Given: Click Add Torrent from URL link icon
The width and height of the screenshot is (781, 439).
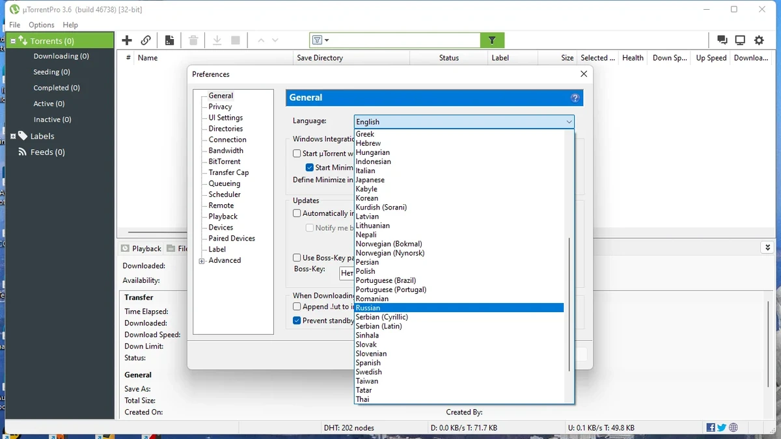Looking at the screenshot, I should (x=146, y=40).
